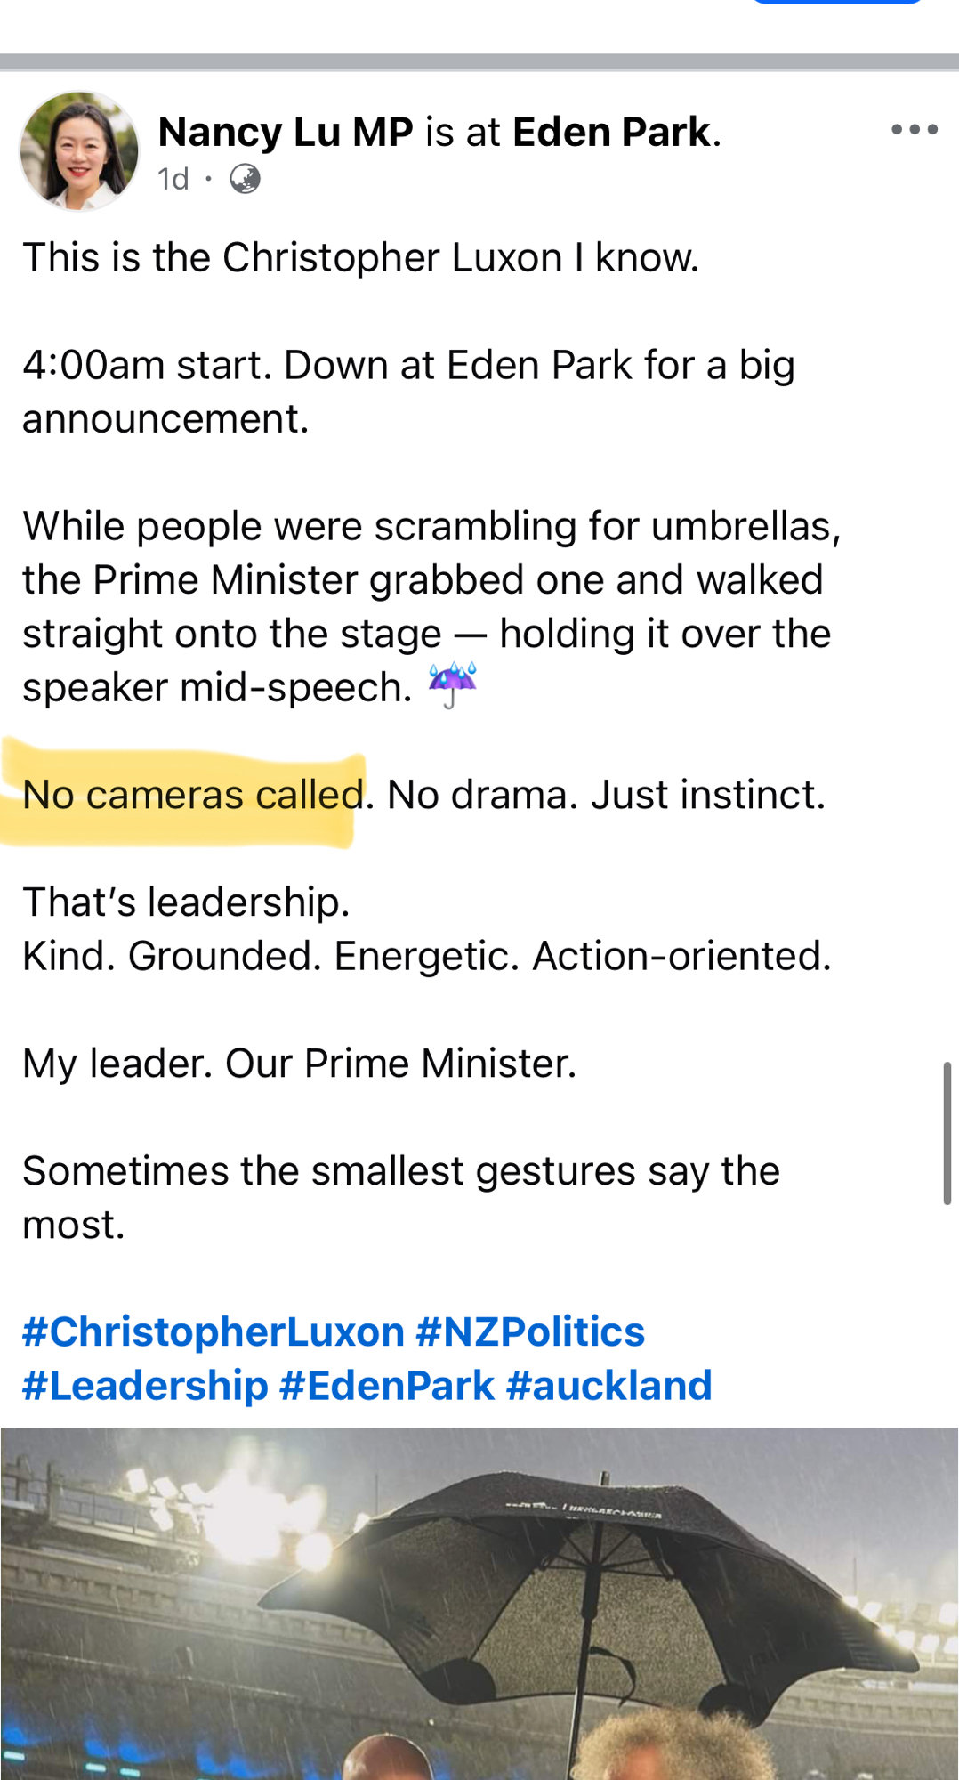Click the highlighted "No cameras called" text
This screenshot has height=1780, width=959.
(193, 795)
